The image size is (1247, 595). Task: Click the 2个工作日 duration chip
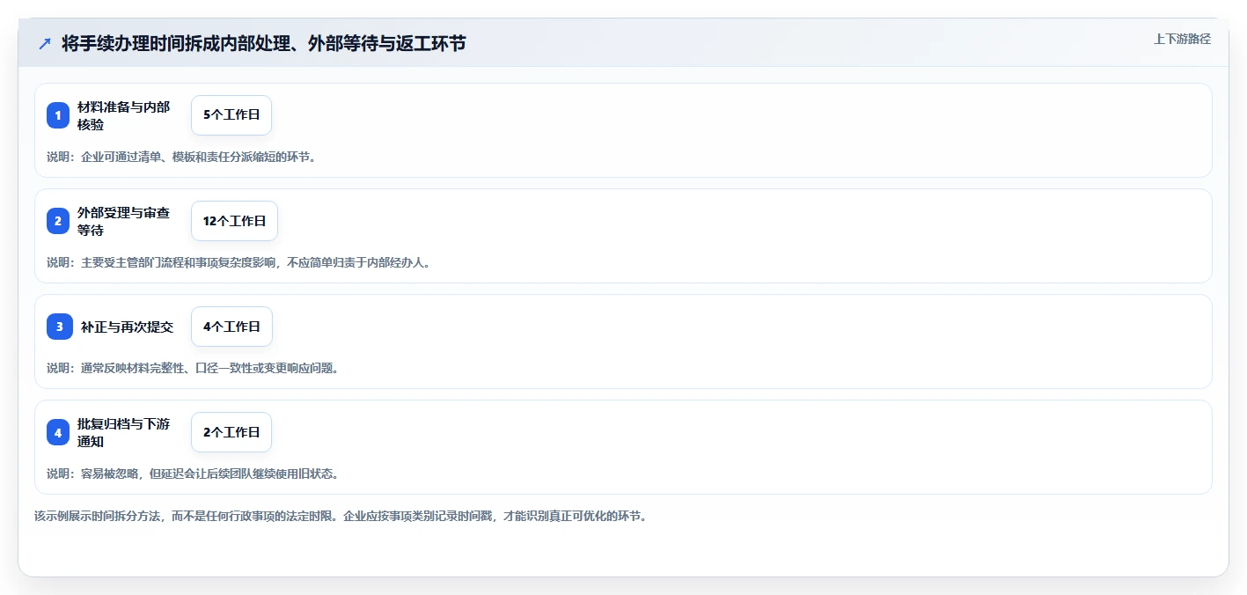231,432
